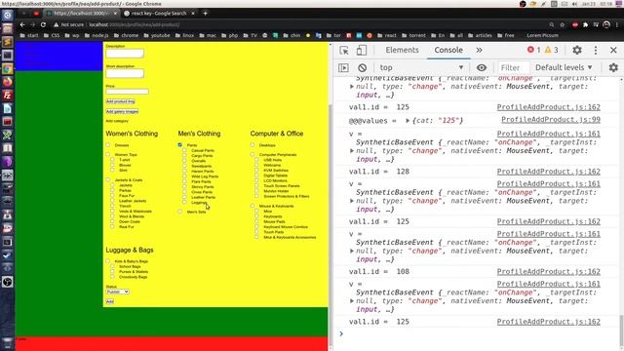Screen dimensions: 624x351
Task: Open the Chrome icon in the dock
Action: [7, 69]
